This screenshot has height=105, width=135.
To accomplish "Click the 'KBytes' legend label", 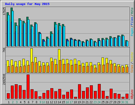I will tap(132, 94).
